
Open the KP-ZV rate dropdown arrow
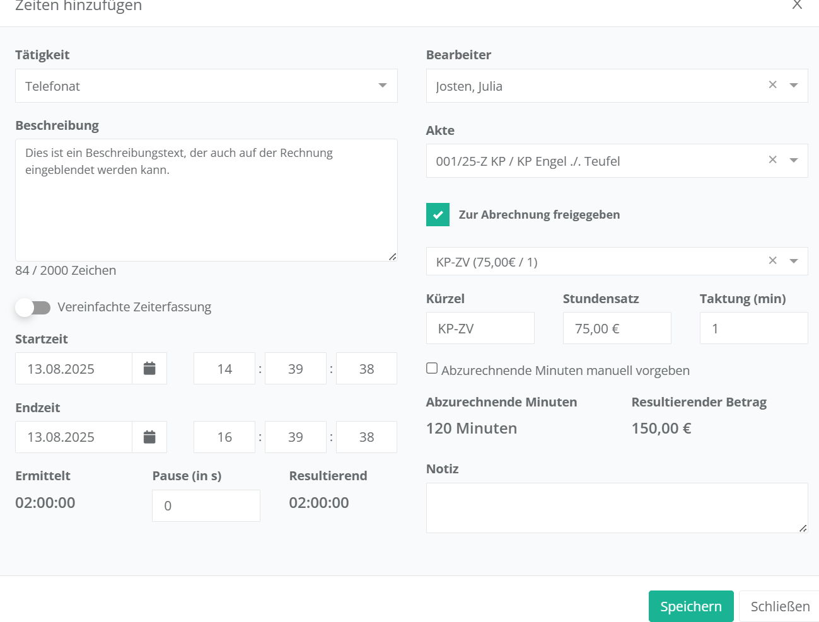794,262
